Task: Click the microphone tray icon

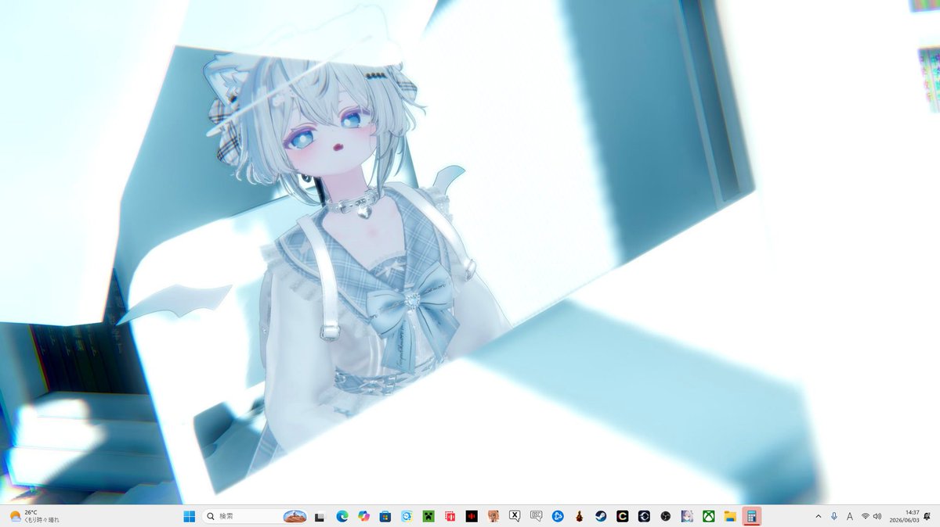Action: click(834, 516)
